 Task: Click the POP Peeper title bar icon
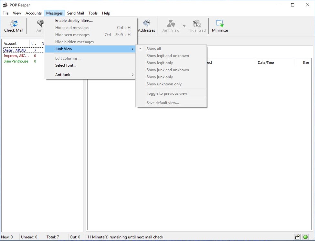point(5,5)
